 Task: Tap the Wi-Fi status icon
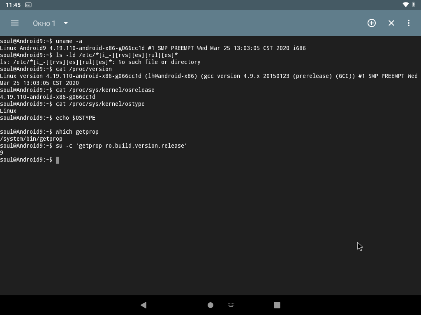405,5
